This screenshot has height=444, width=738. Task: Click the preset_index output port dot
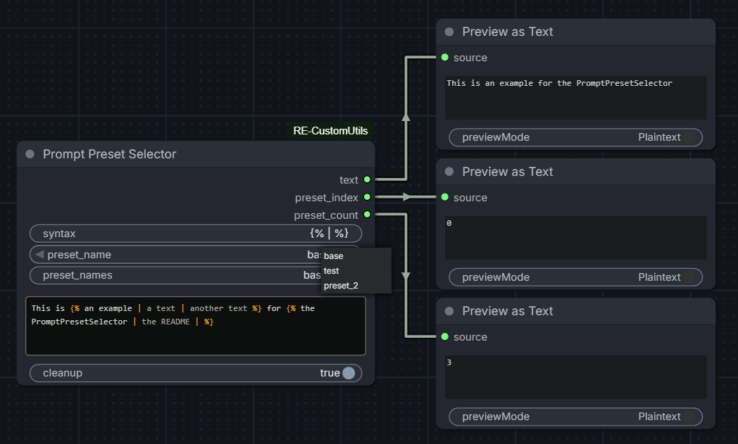pyautogui.click(x=367, y=197)
